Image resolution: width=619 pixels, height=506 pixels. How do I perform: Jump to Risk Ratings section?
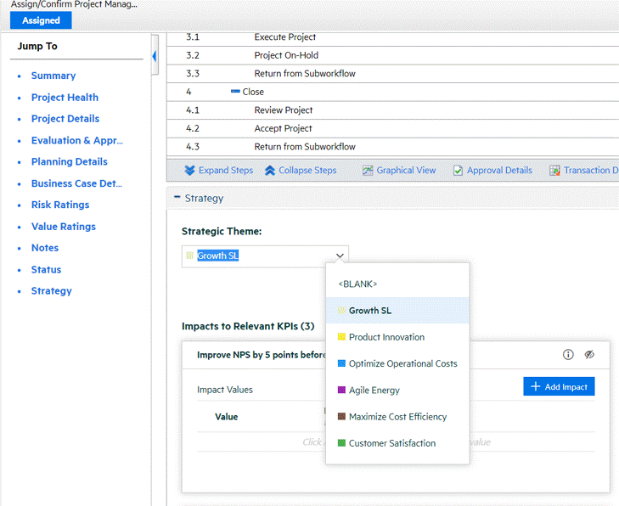(59, 205)
